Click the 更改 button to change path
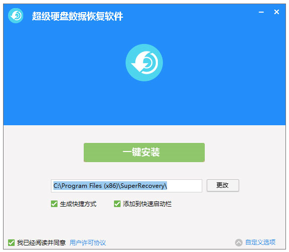This screenshot has width=289, height=252. coord(223,185)
